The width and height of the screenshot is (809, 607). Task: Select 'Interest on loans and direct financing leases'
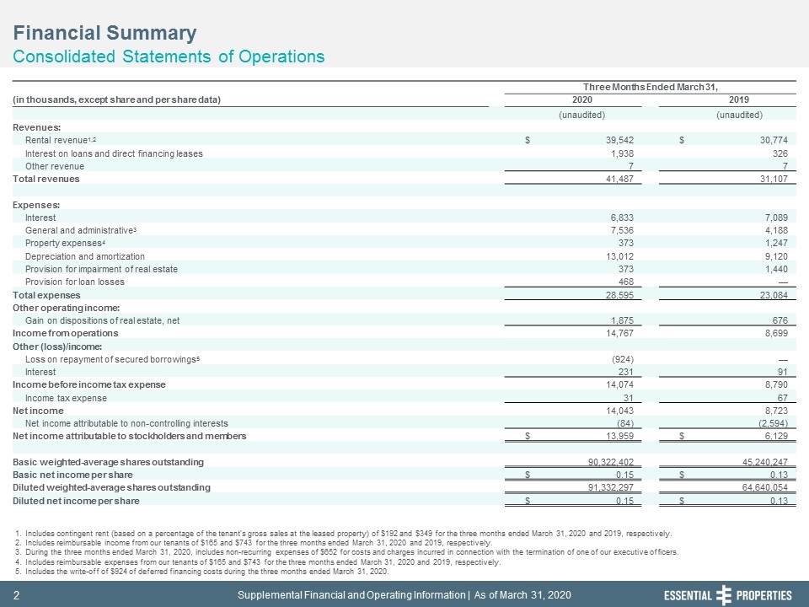(114, 153)
